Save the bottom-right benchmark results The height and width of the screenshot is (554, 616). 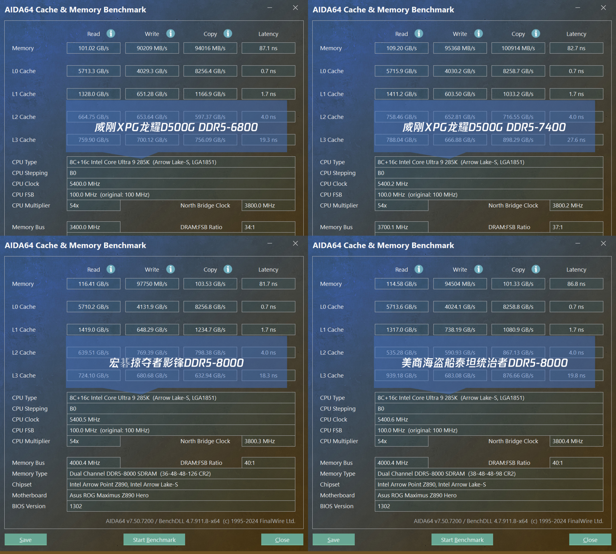[x=333, y=540]
